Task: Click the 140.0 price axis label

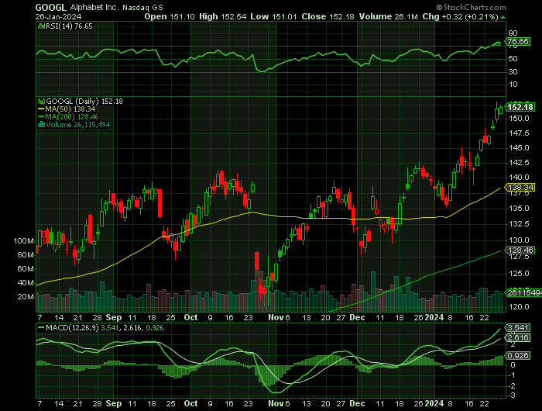Action: pyautogui.click(x=519, y=178)
